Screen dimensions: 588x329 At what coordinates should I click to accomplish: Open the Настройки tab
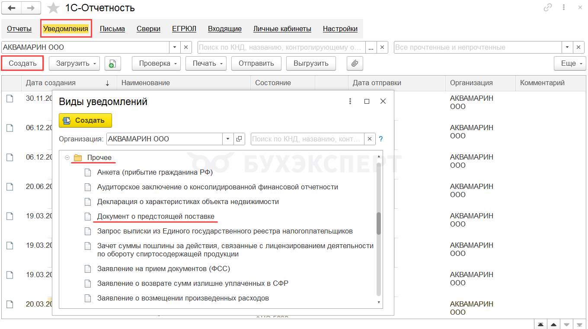coord(340,29)
